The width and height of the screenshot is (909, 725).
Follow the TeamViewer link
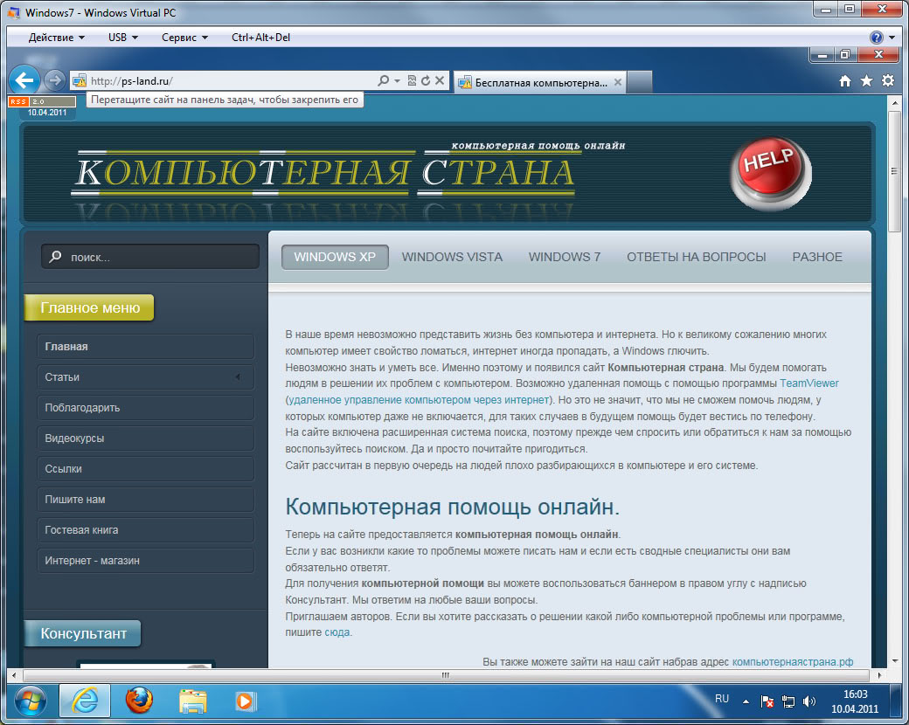(x=809, y=383)
